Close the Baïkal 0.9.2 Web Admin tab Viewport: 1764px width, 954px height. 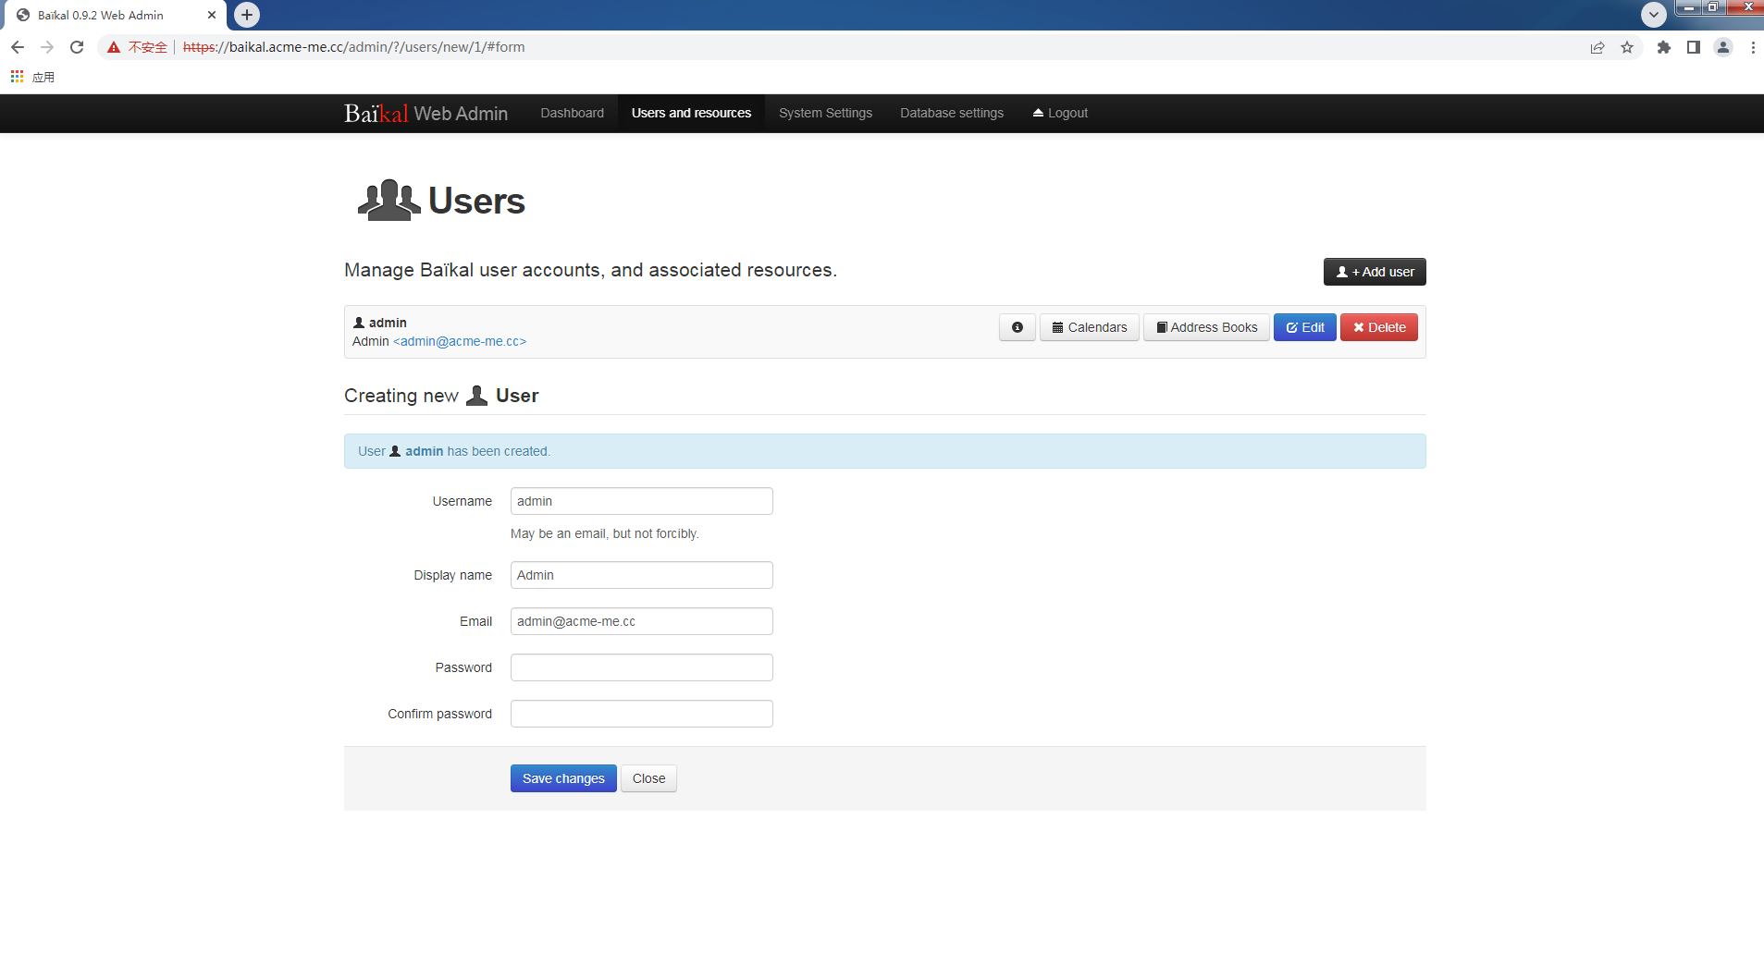[x=212, y=15]
